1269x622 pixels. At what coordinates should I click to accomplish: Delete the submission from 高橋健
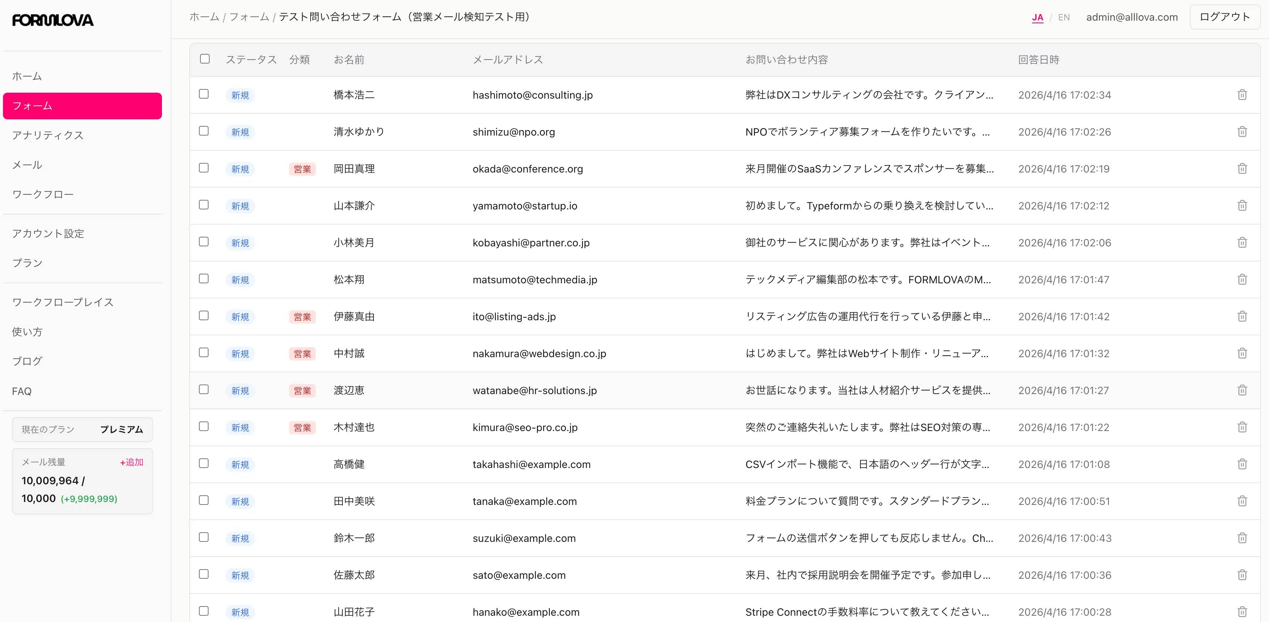coord(1242,464)
